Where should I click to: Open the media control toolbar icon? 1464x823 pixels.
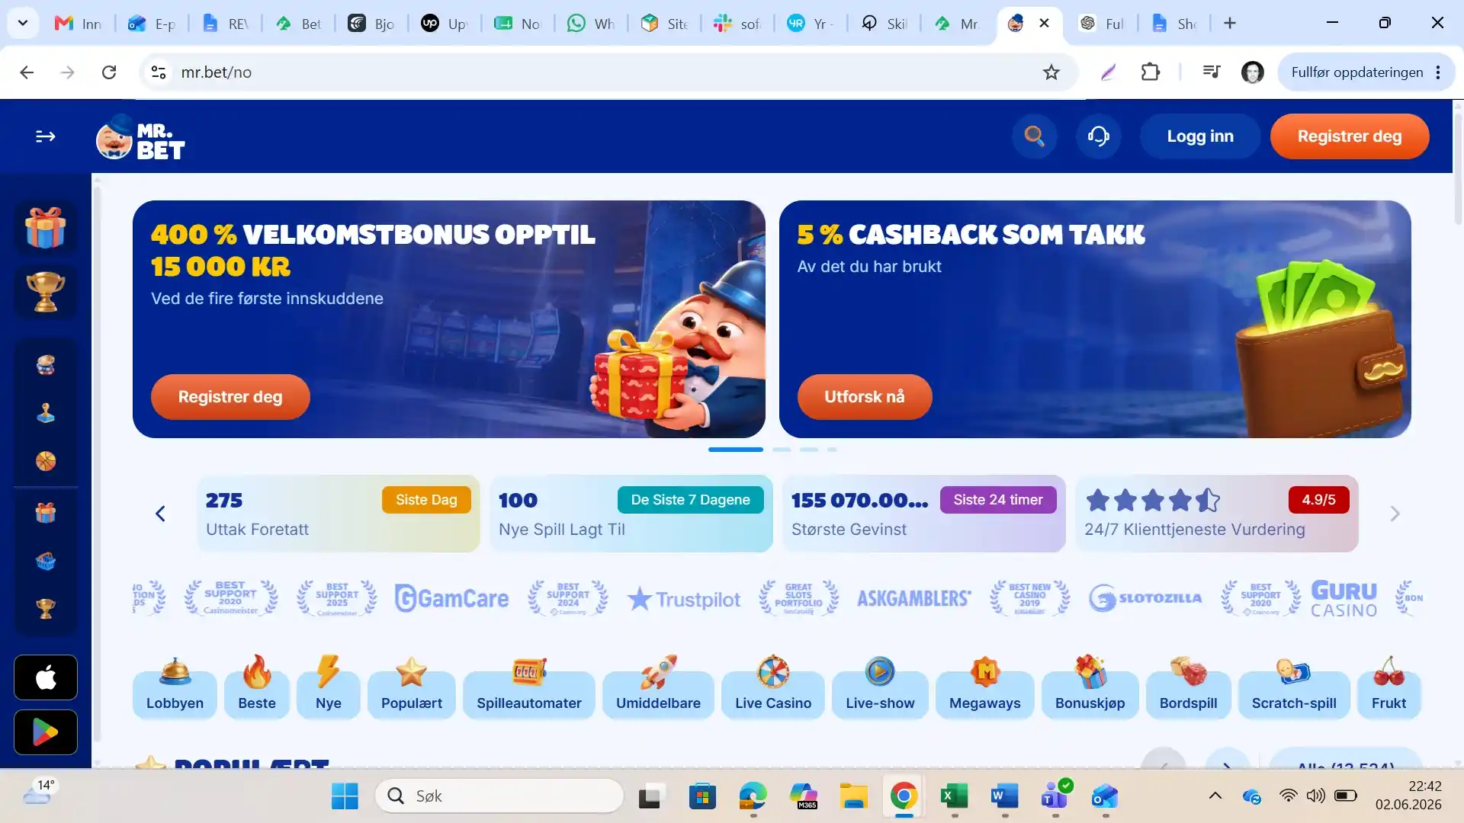coord(1211,72)
